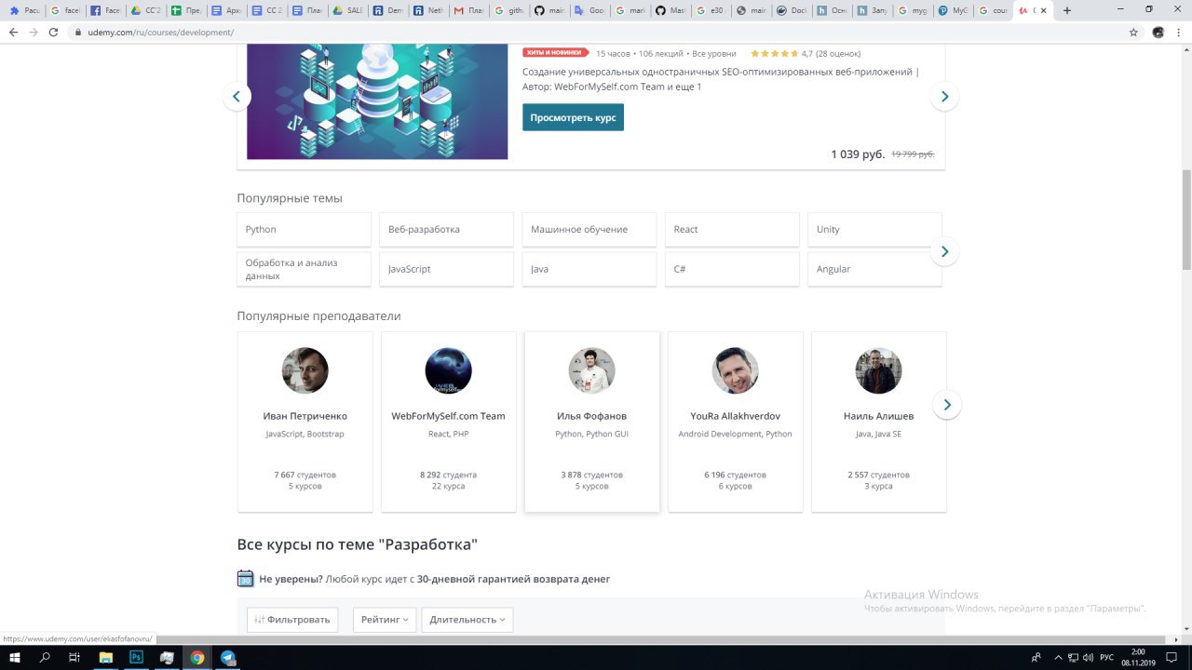Click site padlock icon in address bar
Image resolution: width=1192 pixels, height=670 pixels.
click(x=79, y=32)
